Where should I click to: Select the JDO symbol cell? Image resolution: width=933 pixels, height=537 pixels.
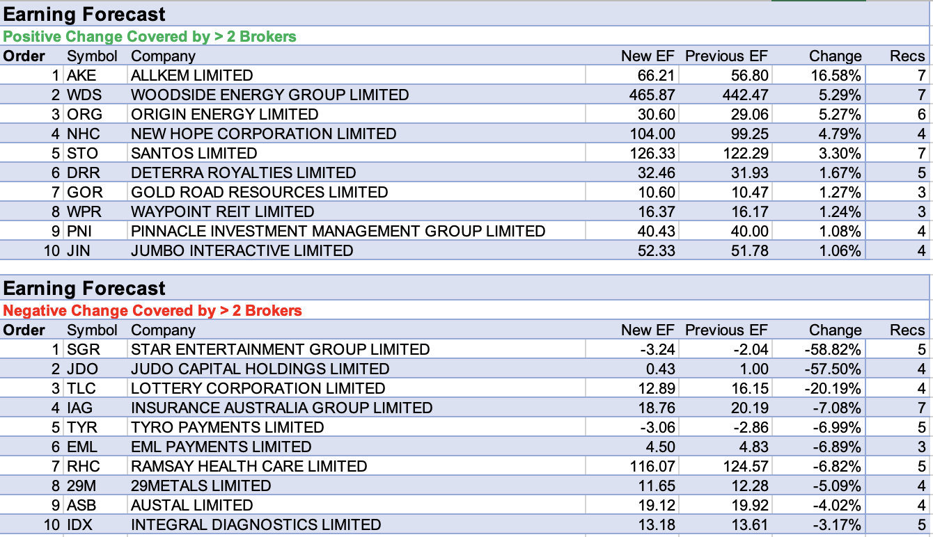[82, 369]
